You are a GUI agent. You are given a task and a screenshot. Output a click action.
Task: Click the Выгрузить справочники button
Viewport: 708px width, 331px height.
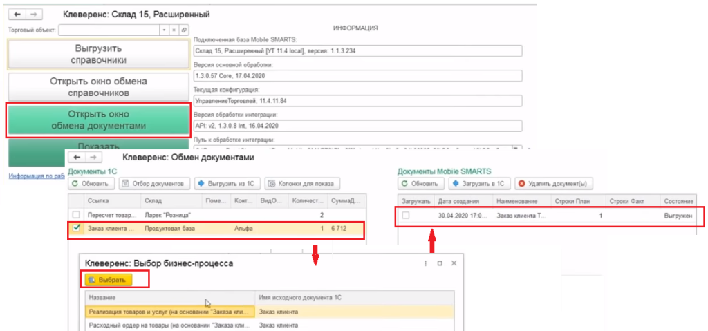coord(98,54)
